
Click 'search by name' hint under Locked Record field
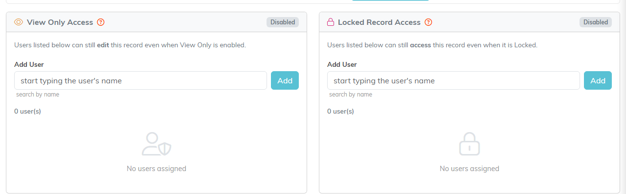351,95
